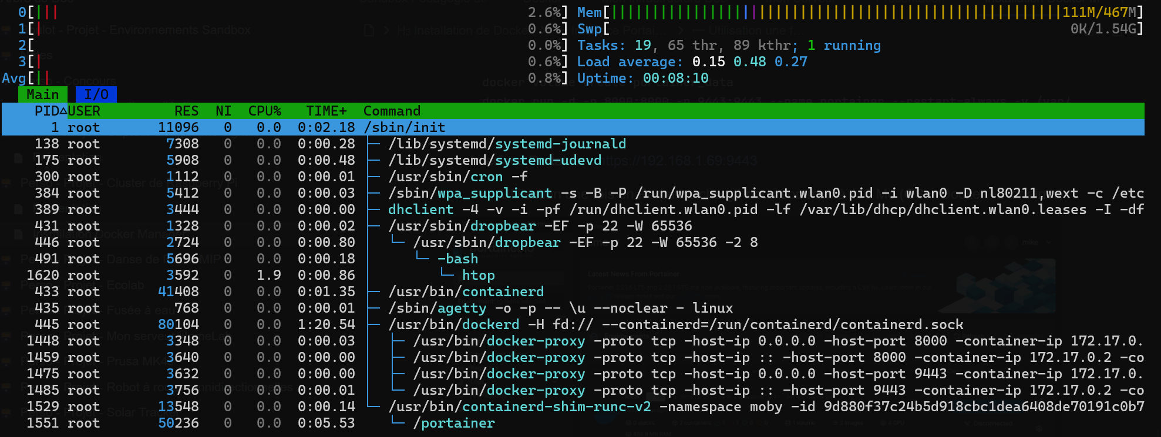1161x437 pixels.
Task: Switch to the Main tab
Action: [x=43, y=94]
